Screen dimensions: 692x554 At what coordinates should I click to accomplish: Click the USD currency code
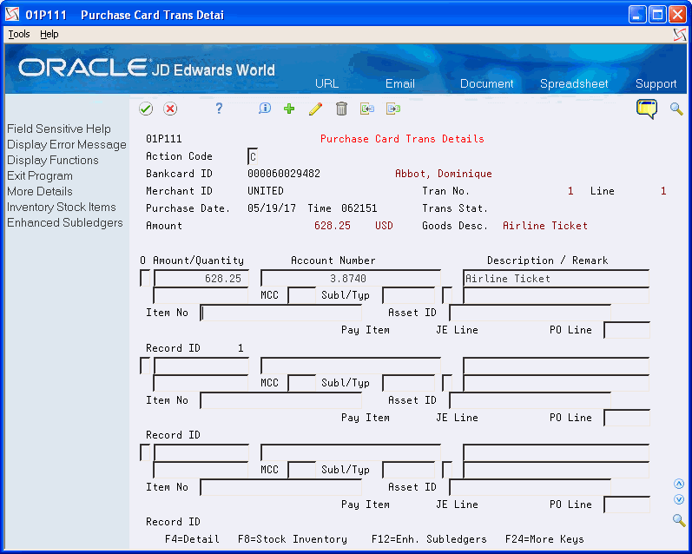tap(384, 226)
